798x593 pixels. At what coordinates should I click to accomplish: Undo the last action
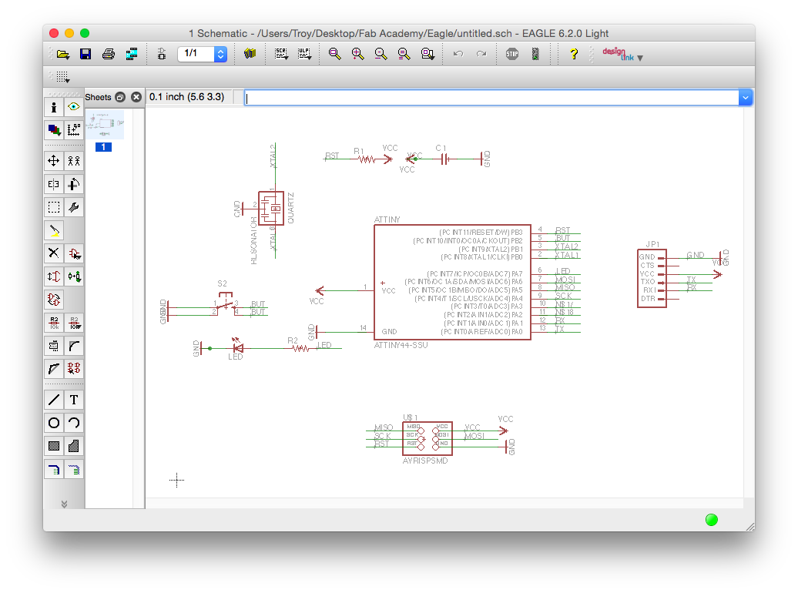coord(458,54)
